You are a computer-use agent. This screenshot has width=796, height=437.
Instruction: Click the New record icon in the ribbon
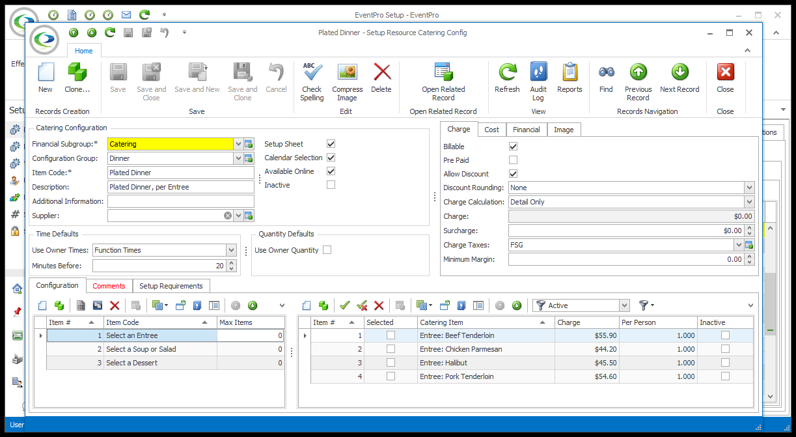pyautogui.click(x=46, y=72)
